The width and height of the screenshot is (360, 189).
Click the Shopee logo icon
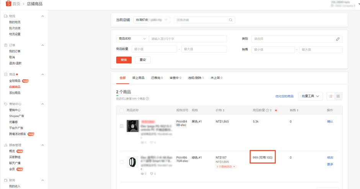point(8,3)
